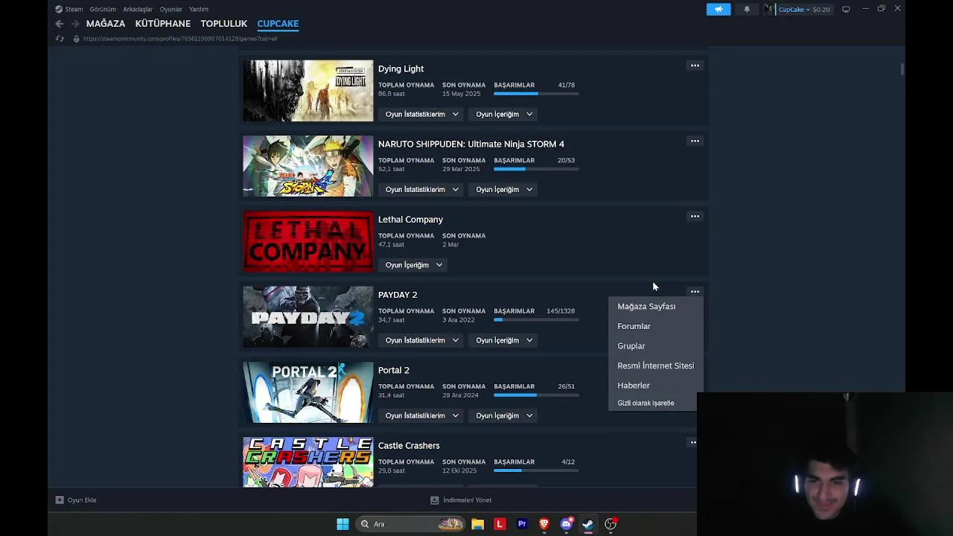Expand Oyun İçeriğim for NARUTO SHIPPUDEN
This screenshot has height=536, width=953.
[504, 189]
